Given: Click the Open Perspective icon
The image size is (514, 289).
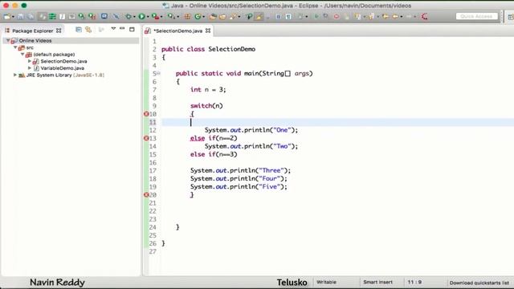Looking at the screenshot, I should tap(511, 17).
